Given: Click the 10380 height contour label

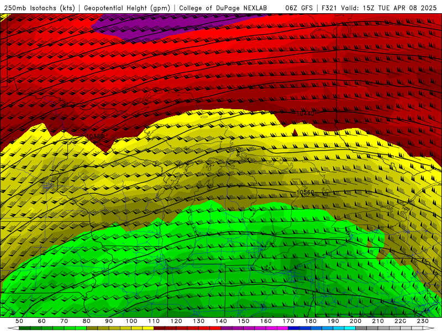Looking at the screenshot, I should coord(95,136).
